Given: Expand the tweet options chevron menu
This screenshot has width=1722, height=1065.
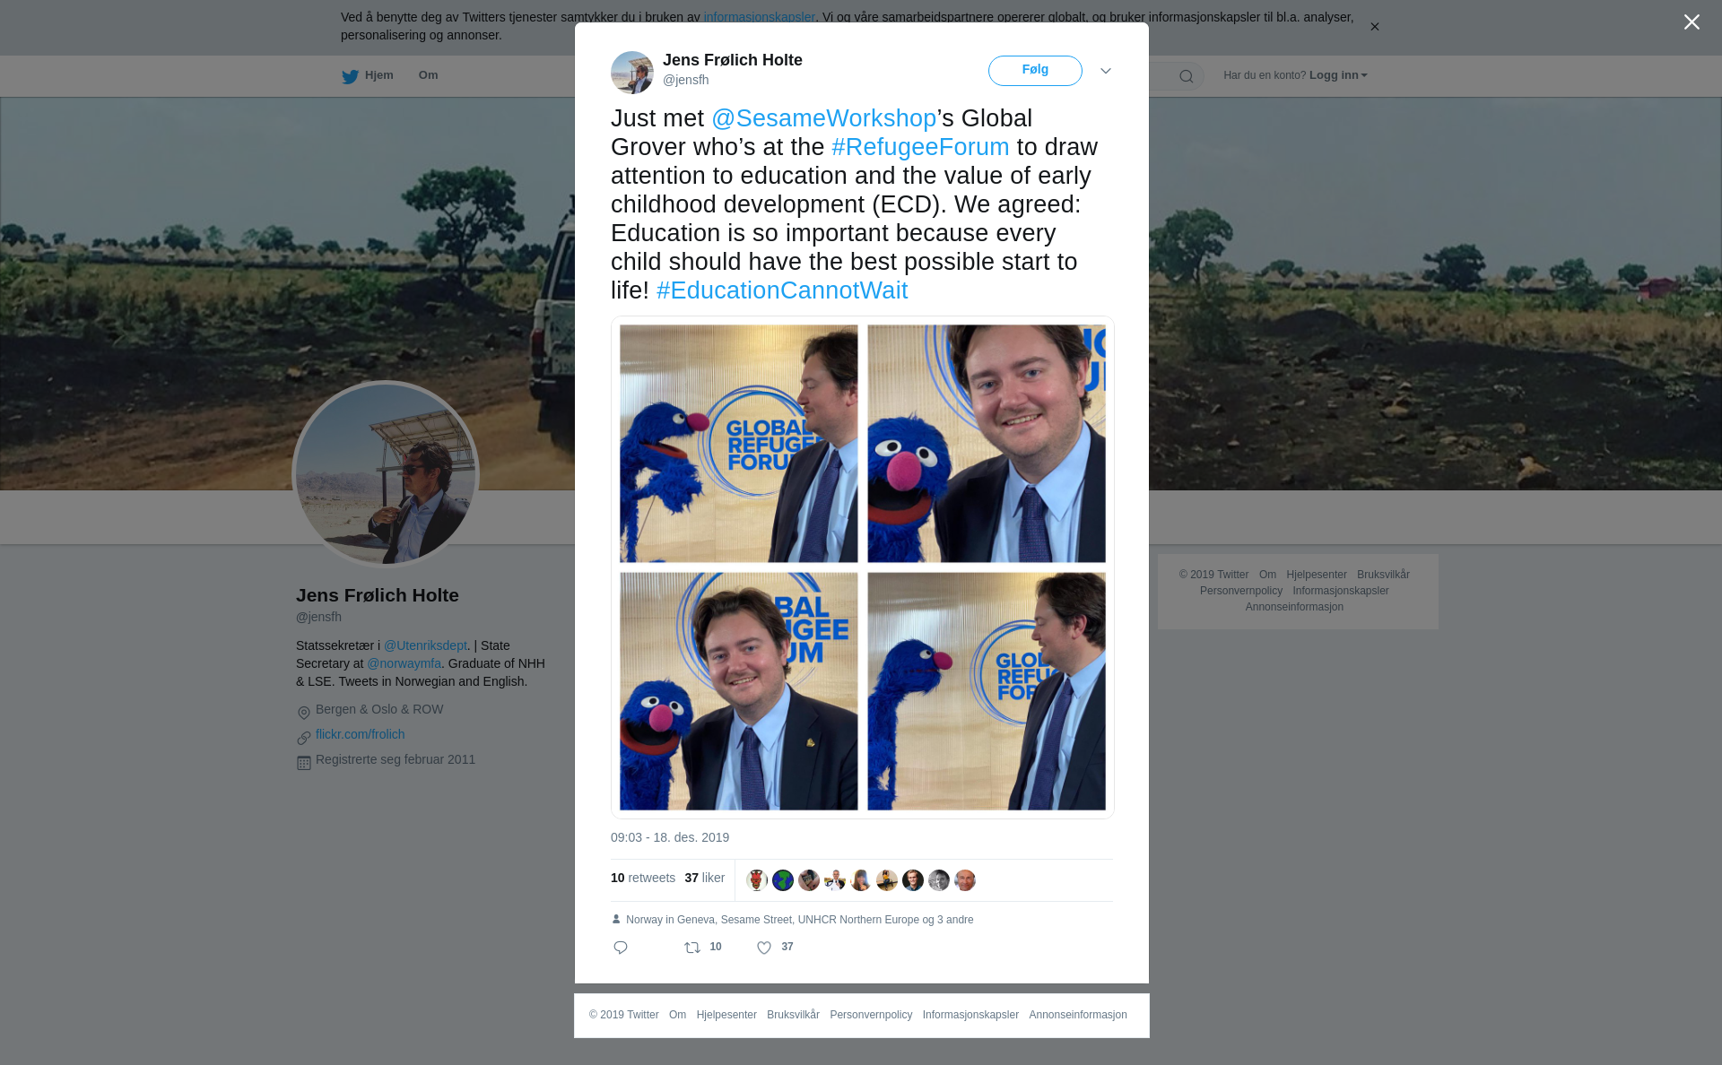Looking at the screenshot, I should tap(1106, 71).
